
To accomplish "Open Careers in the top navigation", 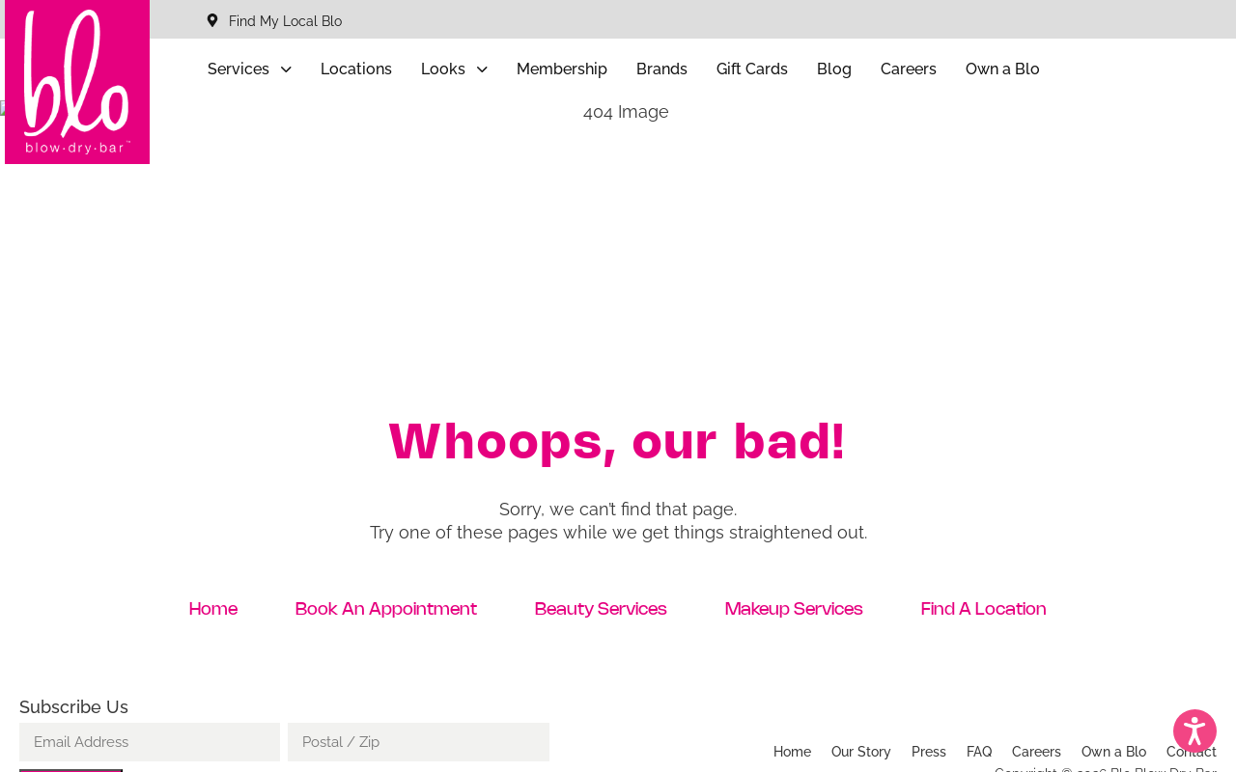I will click(x=909, y=69).
